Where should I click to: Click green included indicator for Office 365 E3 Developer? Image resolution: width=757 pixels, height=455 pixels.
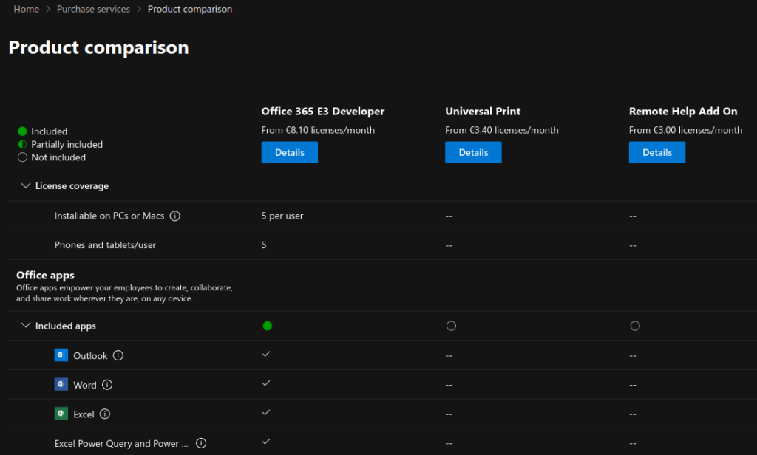coord(267,326)
